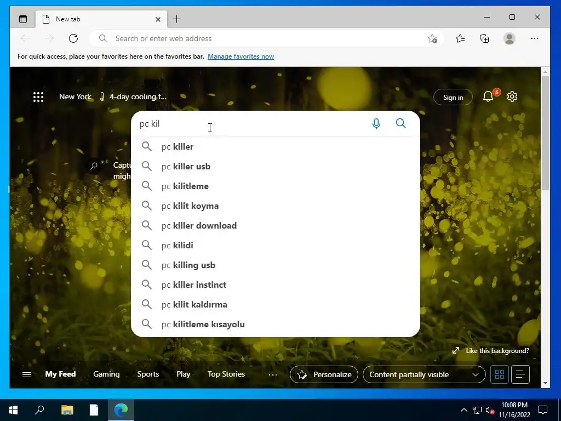Image resolution: width=561 pixels, height=421 pixels.
Task: Select suggestion 'pc kilitleme'
Action: [x=276, y=186]
